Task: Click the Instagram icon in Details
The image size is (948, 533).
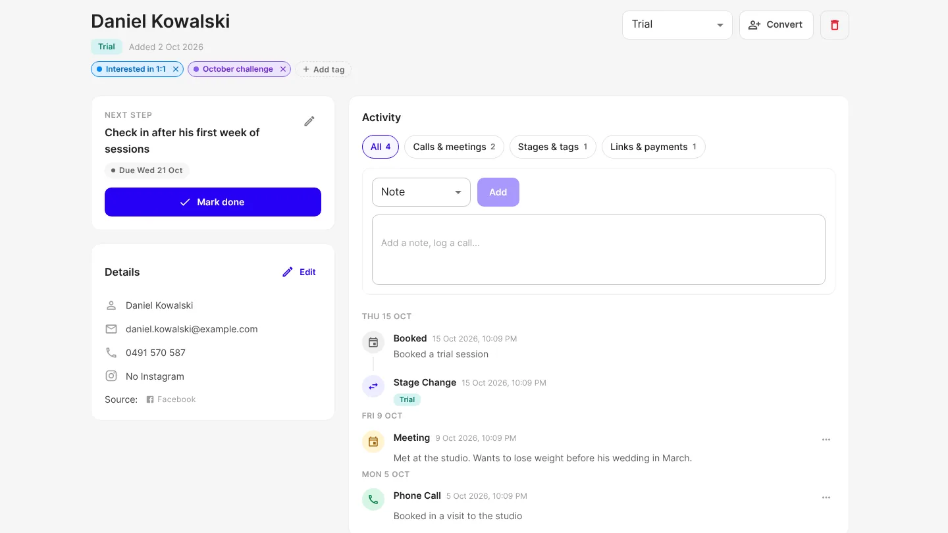Action: (111, 376)
